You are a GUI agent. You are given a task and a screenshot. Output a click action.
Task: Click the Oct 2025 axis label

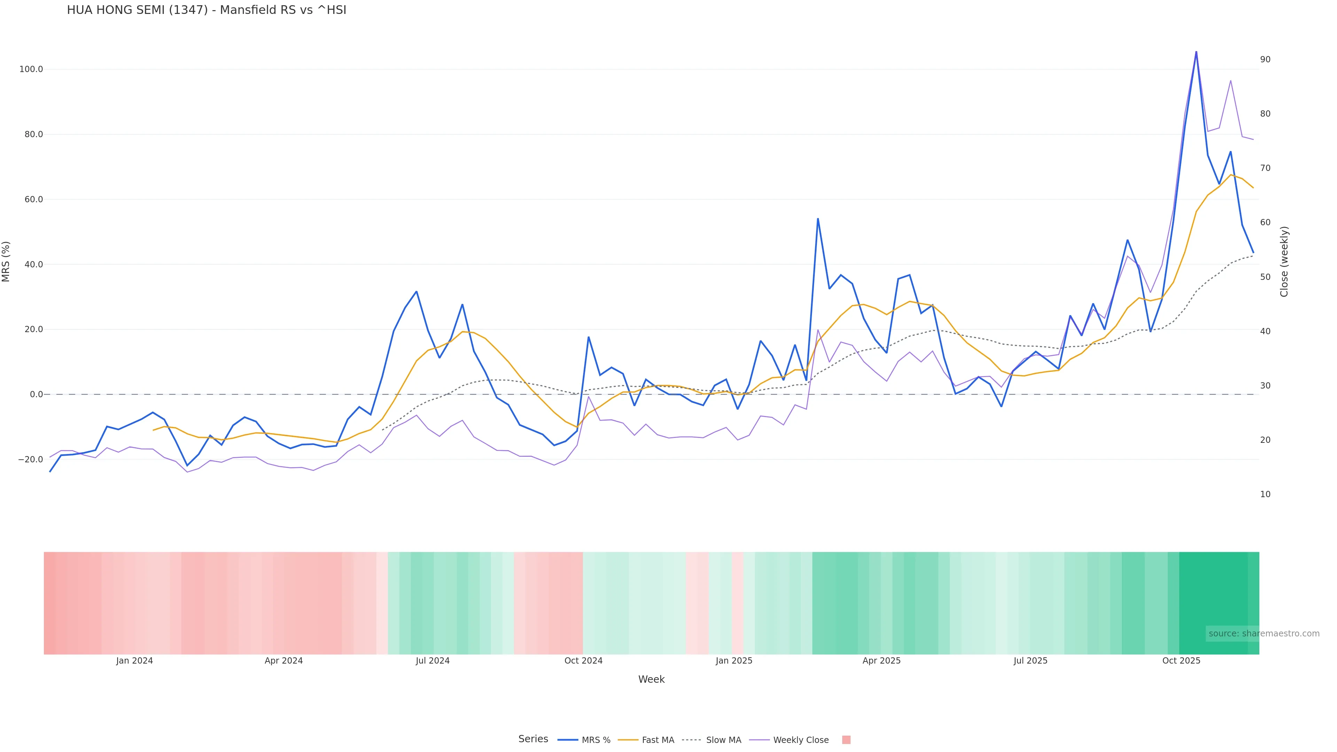tap(1181, 661)
